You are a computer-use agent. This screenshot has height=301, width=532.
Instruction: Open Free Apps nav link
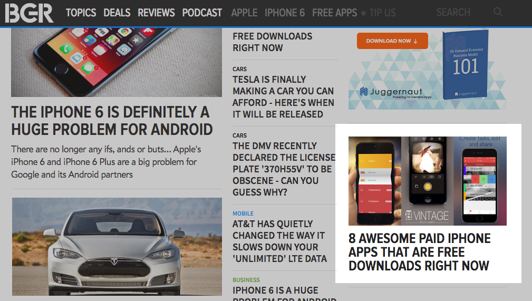(334, 13)
